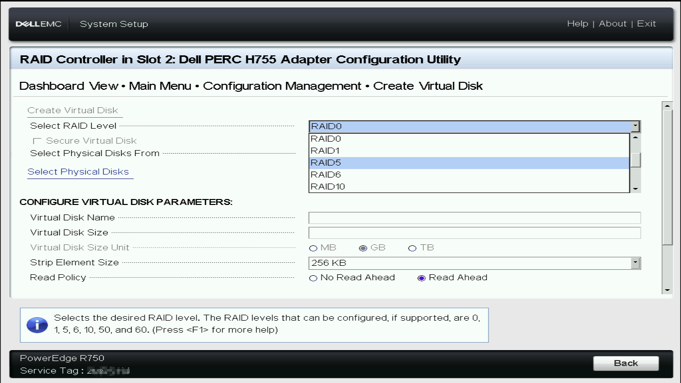Viewport: 681px width, 383px height.
Task: Collapse the Select RAID Level dropdown arrow
Action: click(x=635, y=127)
